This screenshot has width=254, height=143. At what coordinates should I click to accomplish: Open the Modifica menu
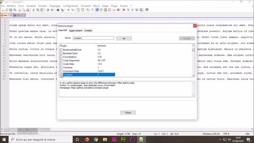(11, 6)
